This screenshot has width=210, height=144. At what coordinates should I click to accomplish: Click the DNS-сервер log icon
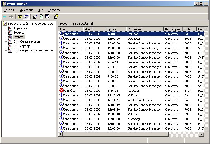pos(10,46)
